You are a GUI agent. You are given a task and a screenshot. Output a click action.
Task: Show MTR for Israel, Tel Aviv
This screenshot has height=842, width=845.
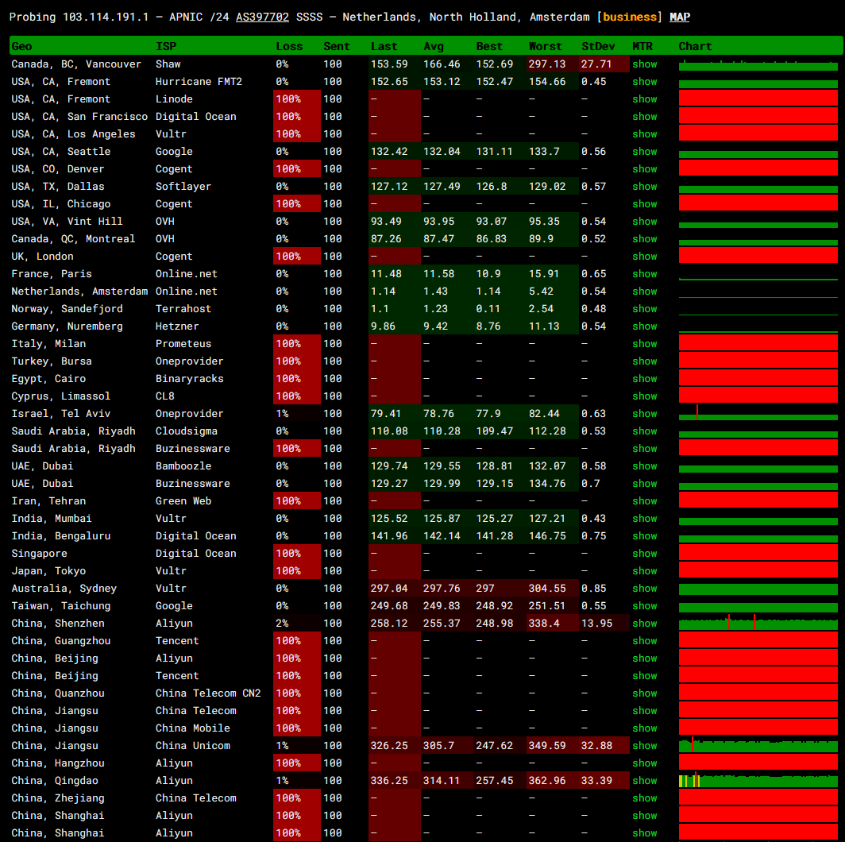tap(645, 413)
